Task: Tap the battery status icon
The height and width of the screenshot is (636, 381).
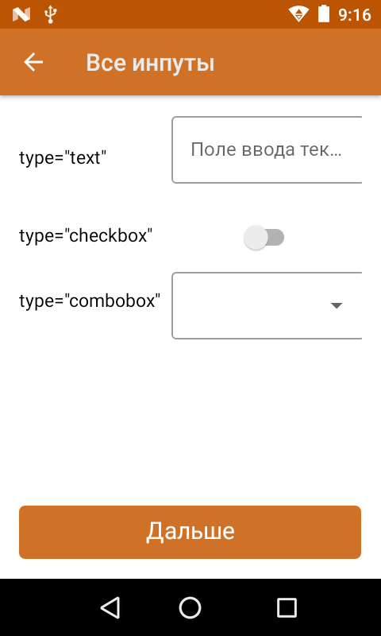Action: click(324, 14)
